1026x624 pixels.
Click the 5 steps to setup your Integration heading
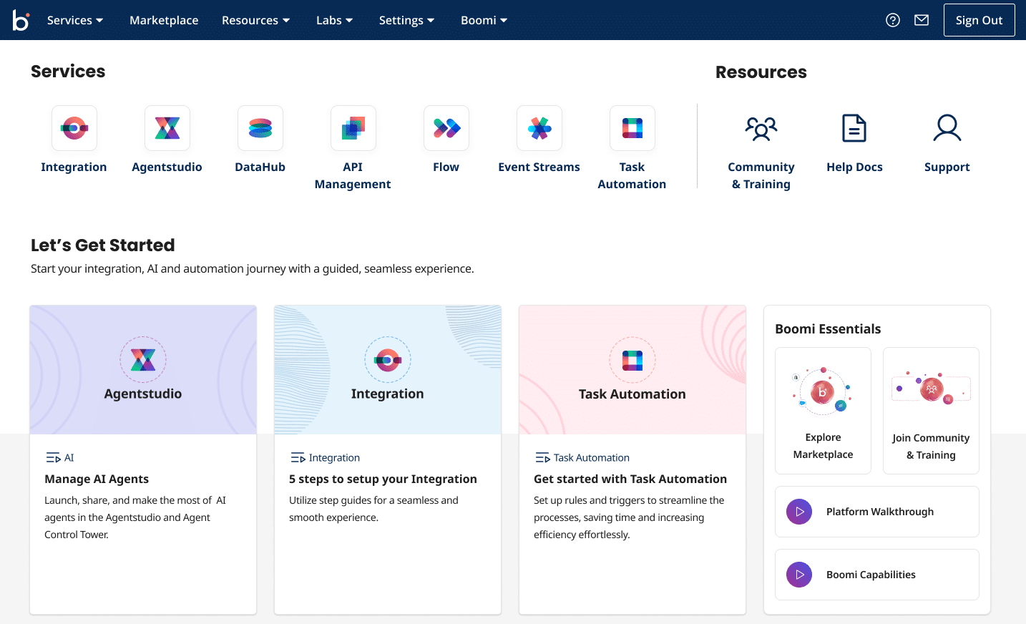pyautogui.click(x=383, y=479)
